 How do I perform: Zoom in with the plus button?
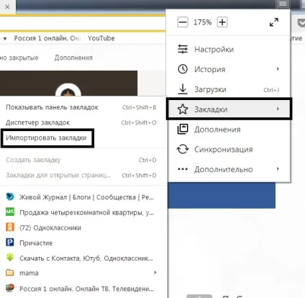pyautogui.click(x=222, y=22)
